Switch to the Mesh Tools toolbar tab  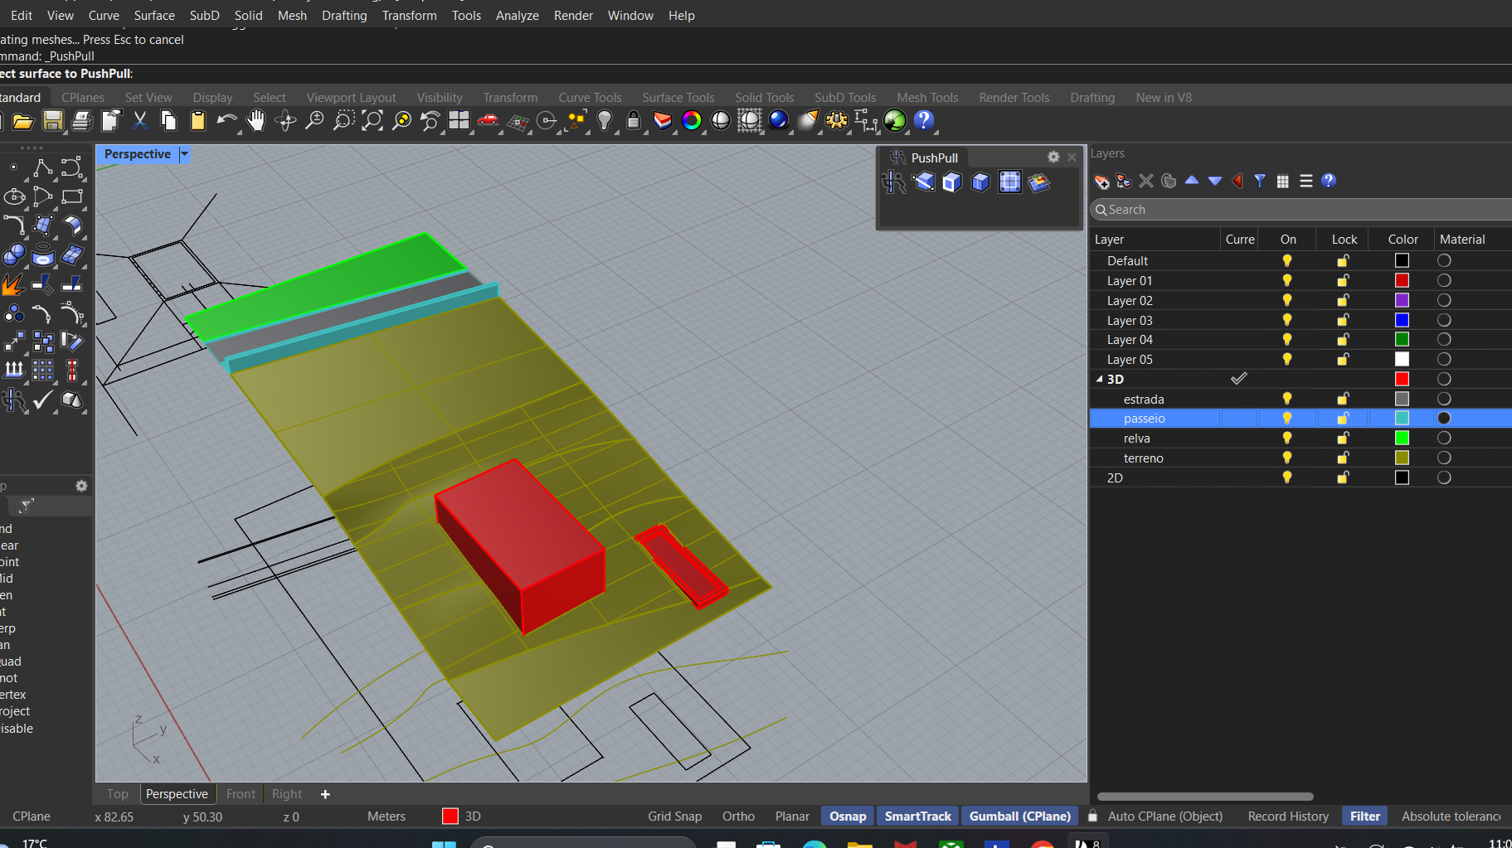tap(927, 98)
